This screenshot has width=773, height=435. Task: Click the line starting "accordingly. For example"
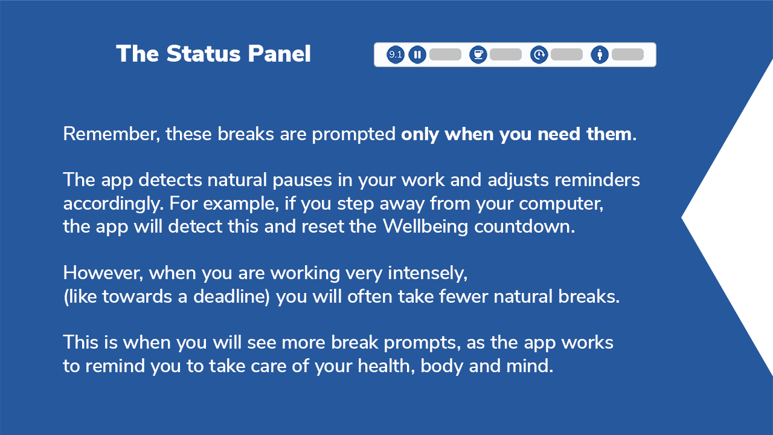pyautogui.click(x=333, y=204)
